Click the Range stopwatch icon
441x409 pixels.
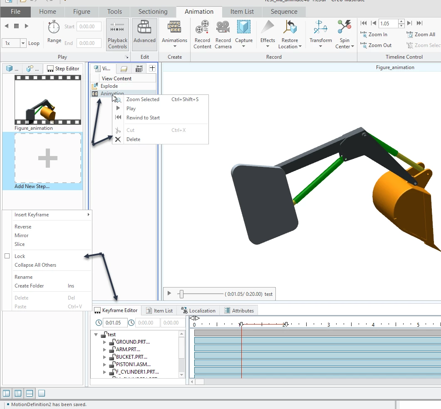54,27
